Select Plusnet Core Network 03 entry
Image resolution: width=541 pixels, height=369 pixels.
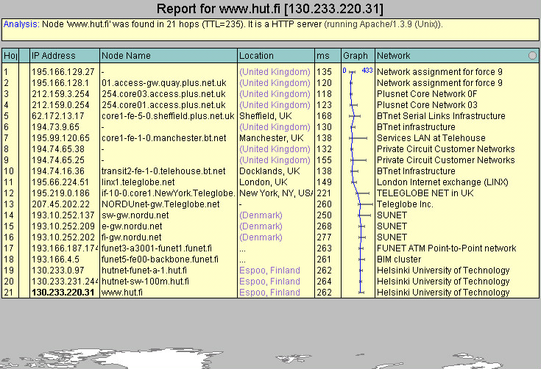click(427, 104)
